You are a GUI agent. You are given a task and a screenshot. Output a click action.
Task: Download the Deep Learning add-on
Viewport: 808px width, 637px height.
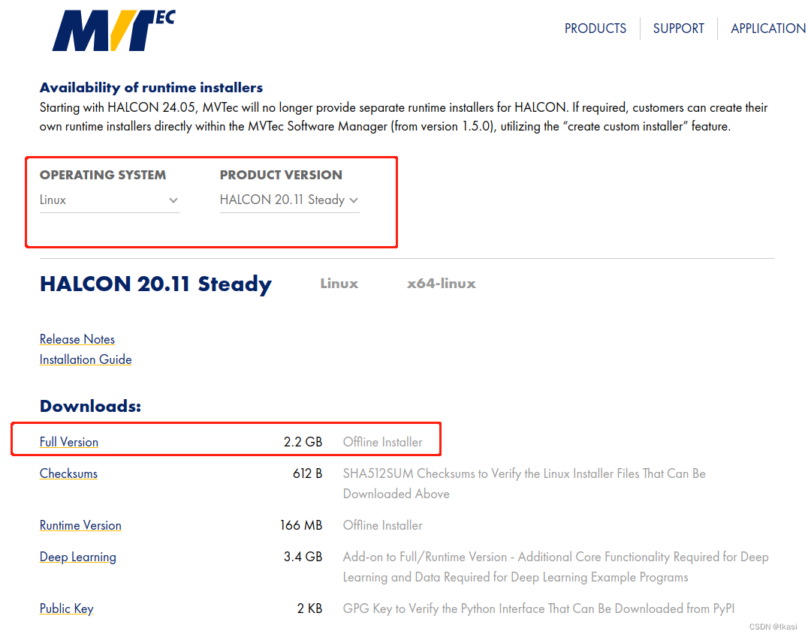click(x=78, y=557)
